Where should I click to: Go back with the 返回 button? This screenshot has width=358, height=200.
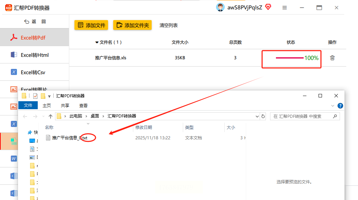click(35, 21)
